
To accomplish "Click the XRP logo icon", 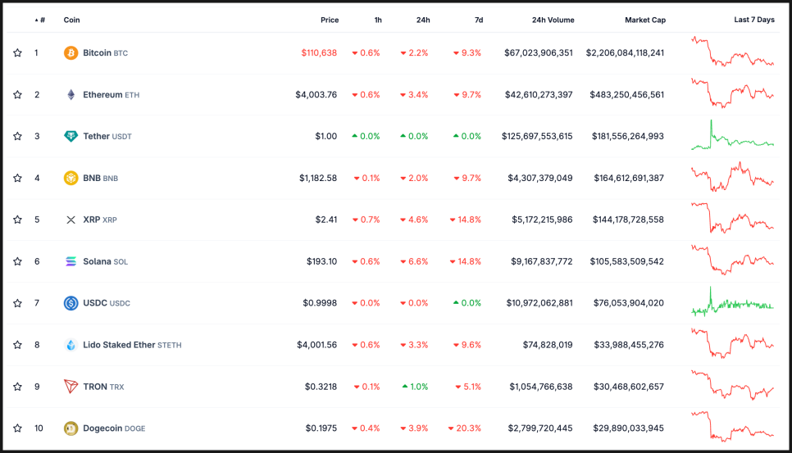I will click(71, 220).
